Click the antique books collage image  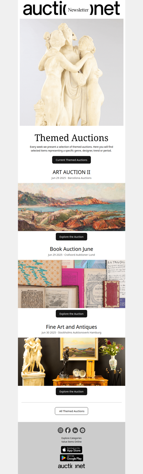pos(71,284)
